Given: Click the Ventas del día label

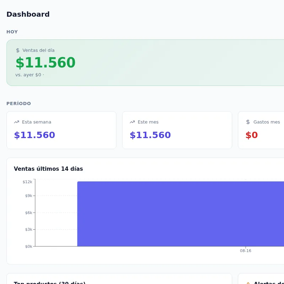Looking at the screenshot, I should pos(38,50).
